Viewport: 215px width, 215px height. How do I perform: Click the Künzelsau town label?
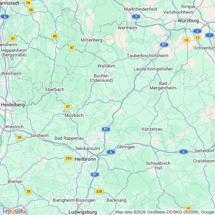[152, 129]
